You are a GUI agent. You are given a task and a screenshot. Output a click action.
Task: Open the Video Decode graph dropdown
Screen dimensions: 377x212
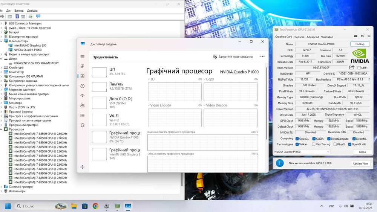point(204,105)
